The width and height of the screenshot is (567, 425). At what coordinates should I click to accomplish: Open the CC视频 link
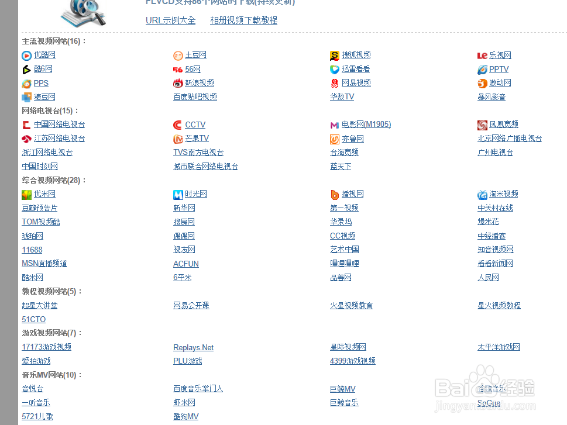(342, 236)
